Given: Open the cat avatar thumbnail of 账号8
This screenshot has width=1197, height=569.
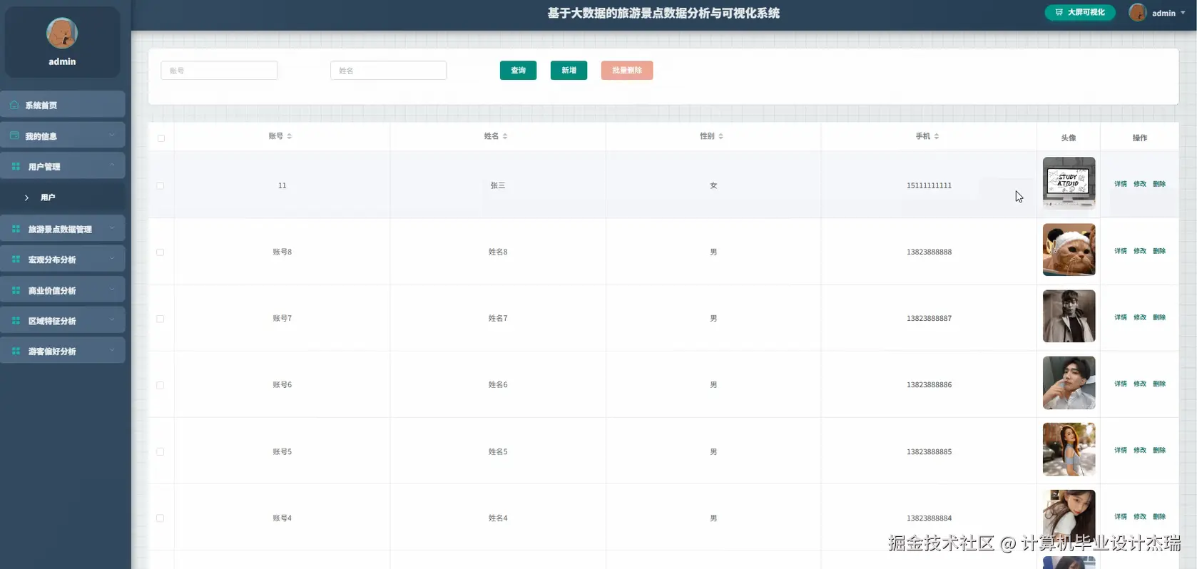Looking at the screenshot, I should click(1069, 250).
